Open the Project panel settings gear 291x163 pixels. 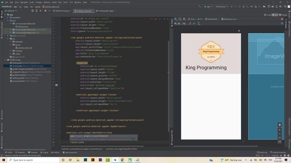pos(45,11)
